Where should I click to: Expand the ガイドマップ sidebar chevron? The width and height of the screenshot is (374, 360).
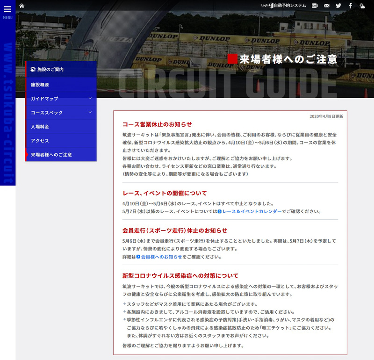pos(91,99)
